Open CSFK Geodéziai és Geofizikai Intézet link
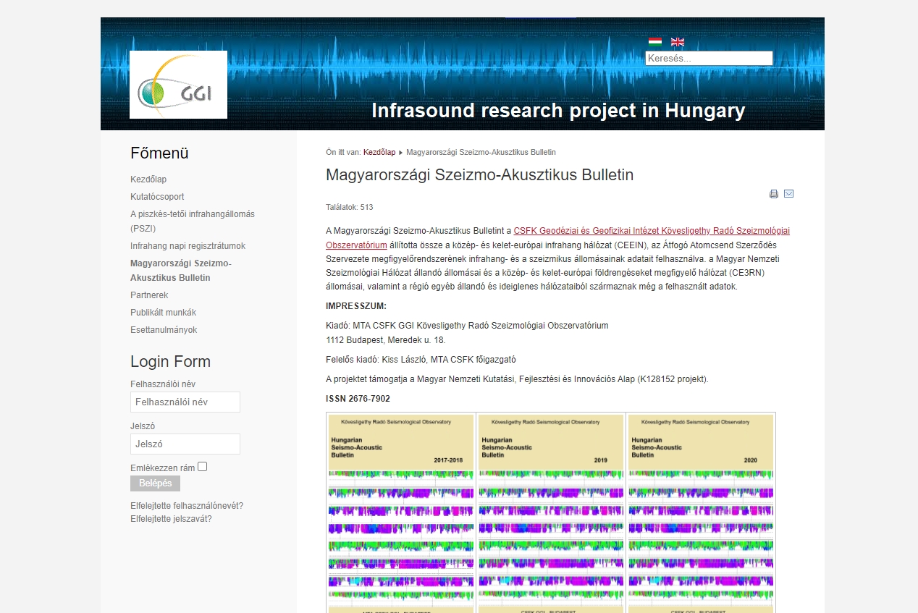918x613 pixels. point(557,238)
